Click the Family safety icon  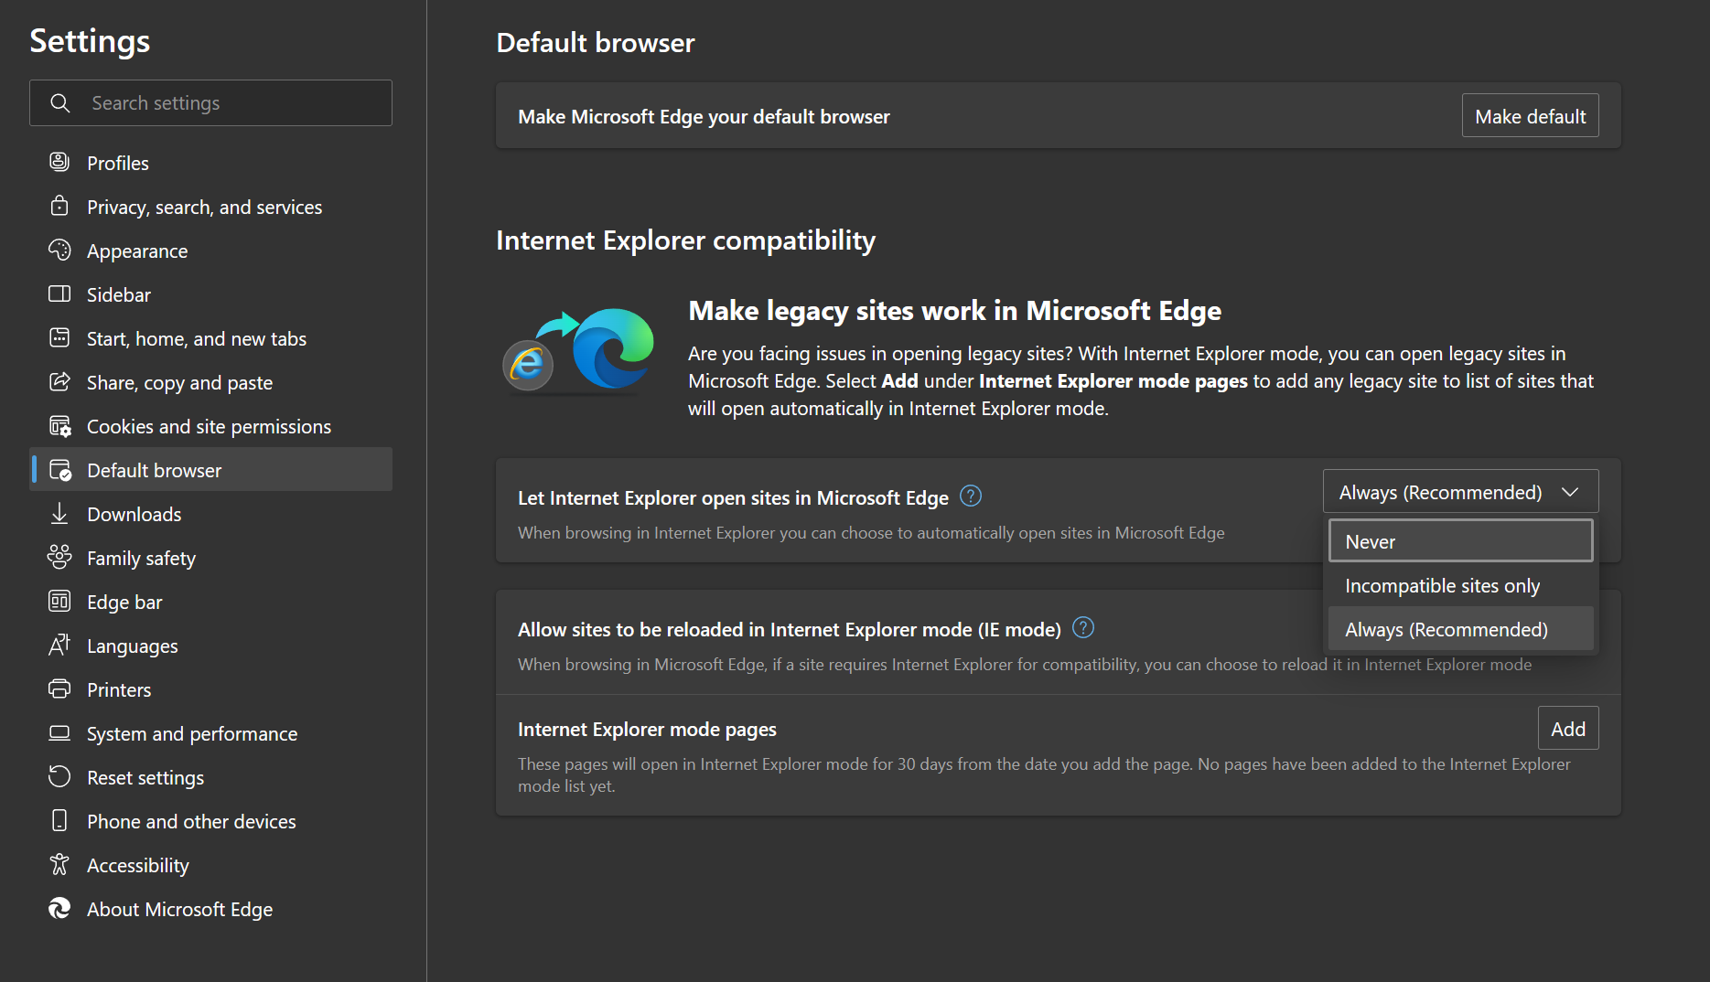pyautogui.click(x=59, y=558)
